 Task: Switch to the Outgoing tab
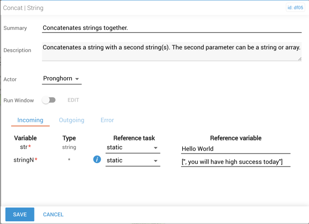(72, 120)
